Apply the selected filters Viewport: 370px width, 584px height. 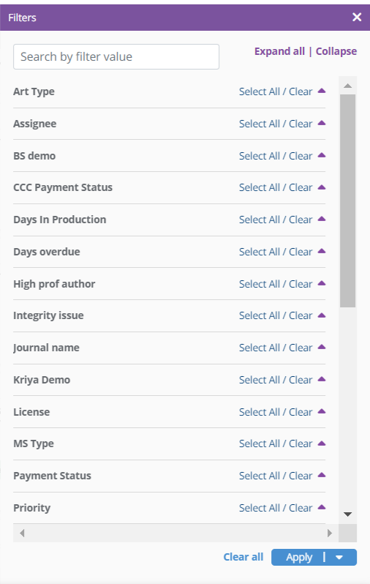click(x=299, y=557)
